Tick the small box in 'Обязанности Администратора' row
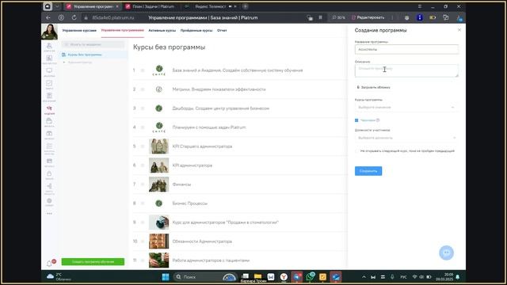The width and height of the screenshot is (507, 285). click(143, 241)
